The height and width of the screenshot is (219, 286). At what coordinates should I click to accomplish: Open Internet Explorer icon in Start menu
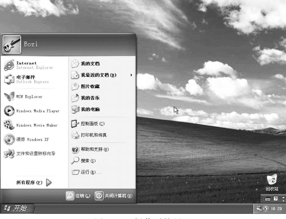(9, 65)
